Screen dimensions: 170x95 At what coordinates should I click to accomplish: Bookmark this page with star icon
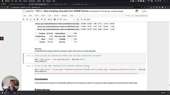point(144,7)
